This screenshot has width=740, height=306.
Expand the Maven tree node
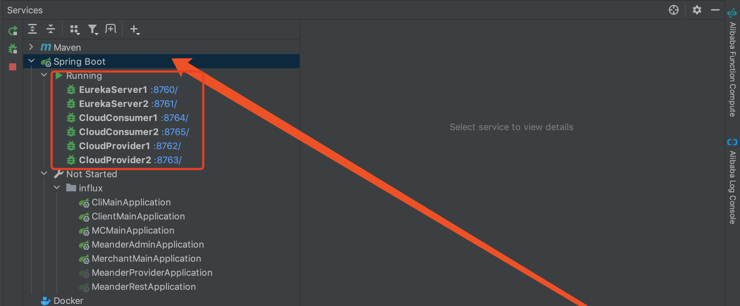pos(31,47)
